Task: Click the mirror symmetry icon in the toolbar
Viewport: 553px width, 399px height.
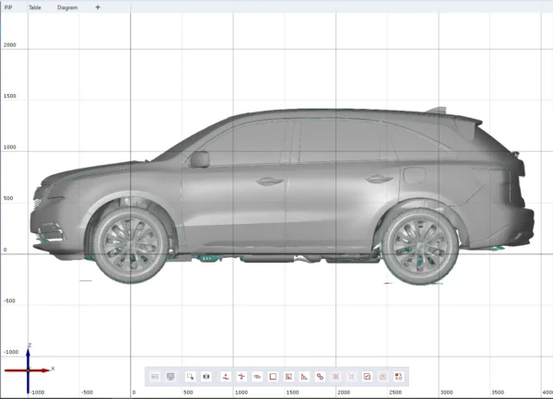Action: (206, 377)
